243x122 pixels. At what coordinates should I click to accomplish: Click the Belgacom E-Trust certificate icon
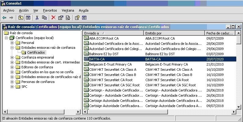click(x=86, y=64)
